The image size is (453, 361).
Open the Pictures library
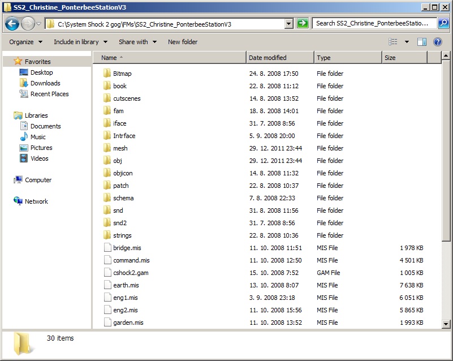[36, 148]
